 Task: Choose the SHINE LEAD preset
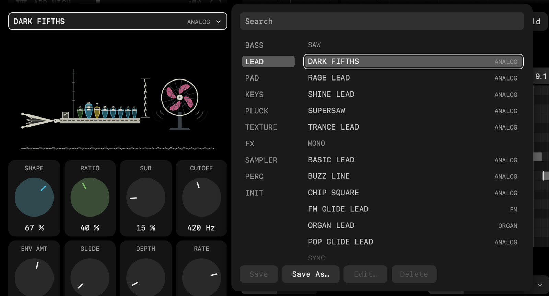[x=413, y=95]
